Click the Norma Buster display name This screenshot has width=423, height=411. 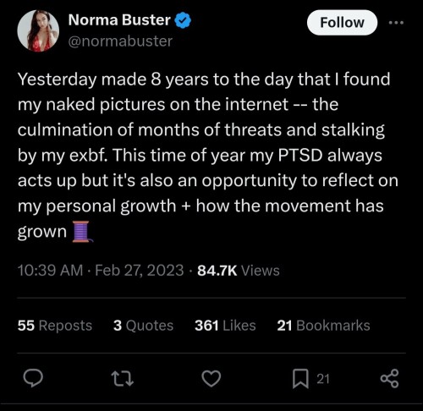pos(119,20)
